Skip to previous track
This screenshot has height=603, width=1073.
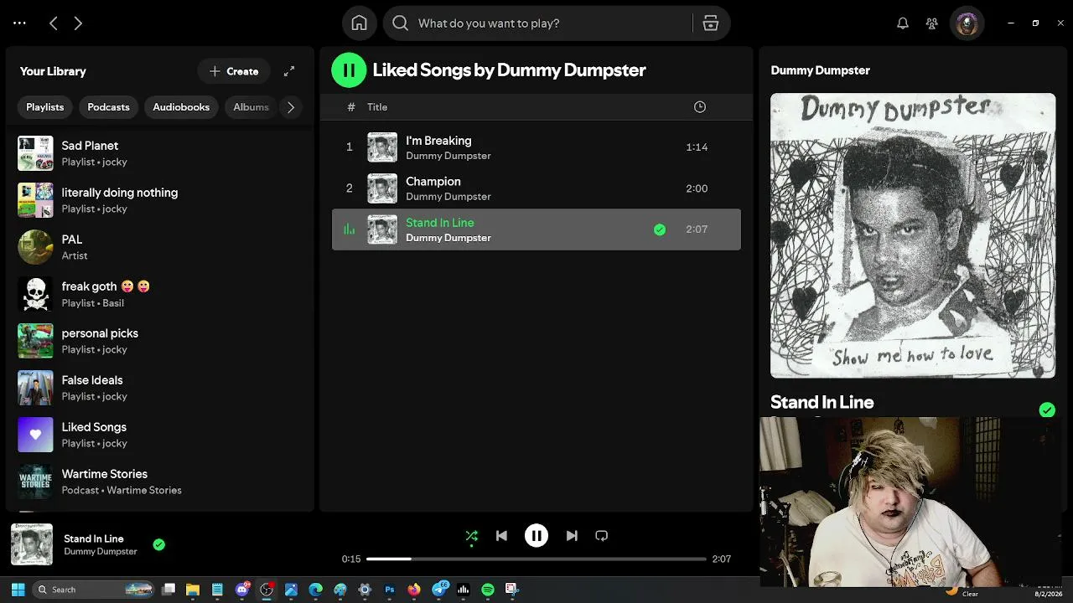point(501,536)
